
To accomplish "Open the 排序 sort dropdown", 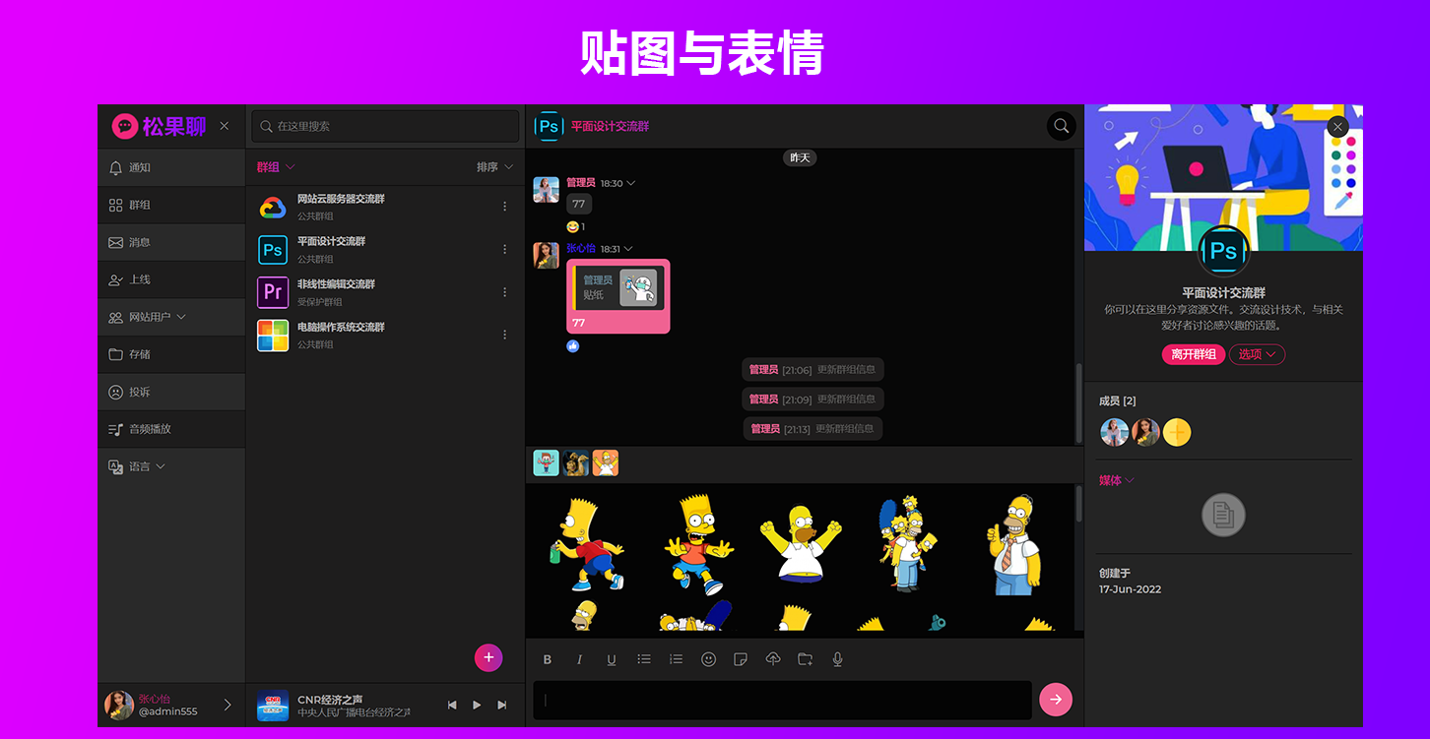I will click(x=495, y=167).
